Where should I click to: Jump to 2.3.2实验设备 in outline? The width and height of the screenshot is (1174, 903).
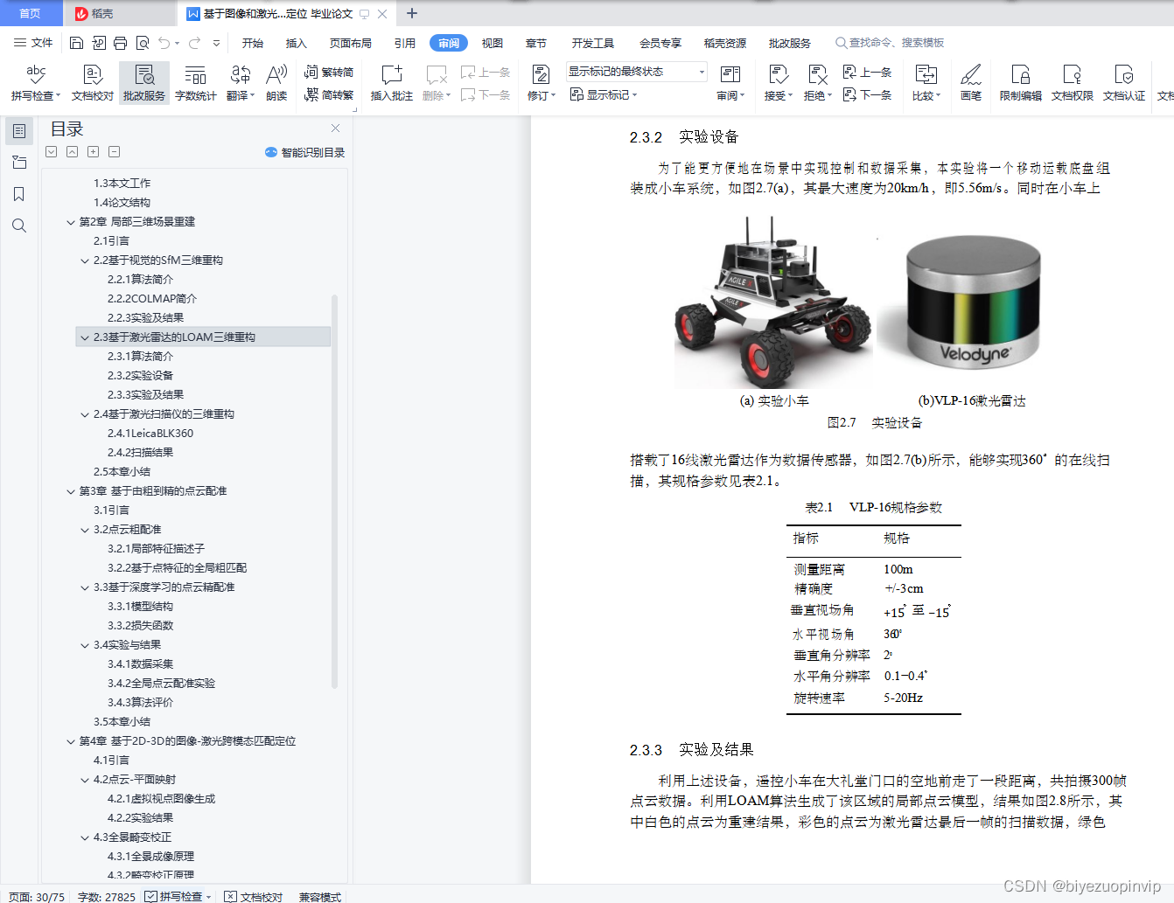tap(140, 376)
